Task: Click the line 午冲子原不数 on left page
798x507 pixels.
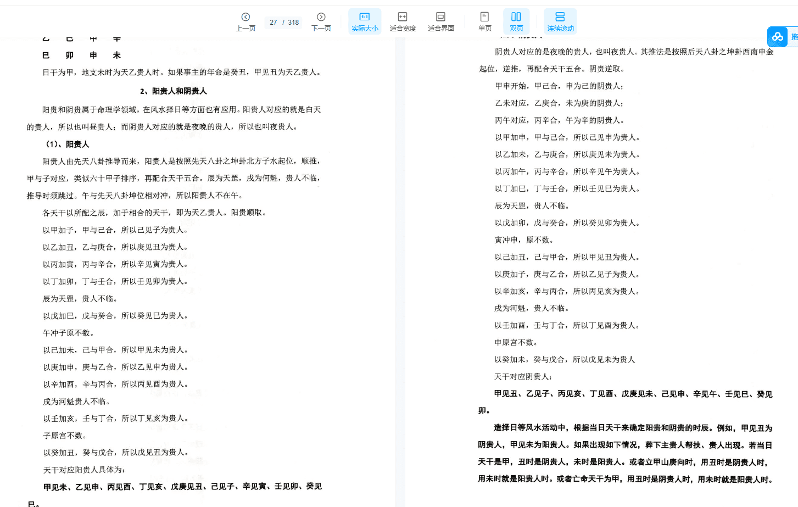Action: (x=69, y=333)
